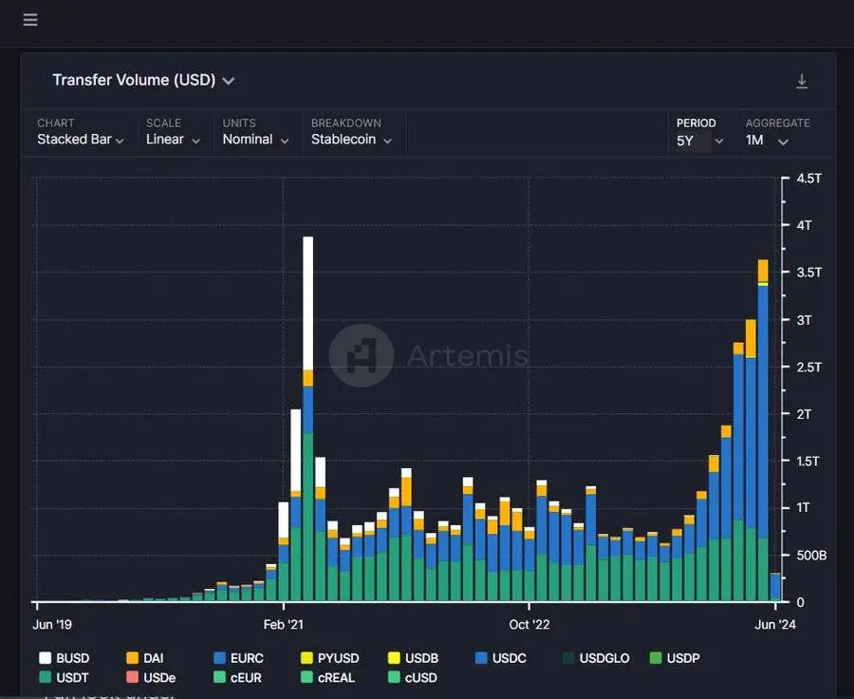Open the hamburger menu
Viewport: 854px width, 699px height.
[30, 20]
